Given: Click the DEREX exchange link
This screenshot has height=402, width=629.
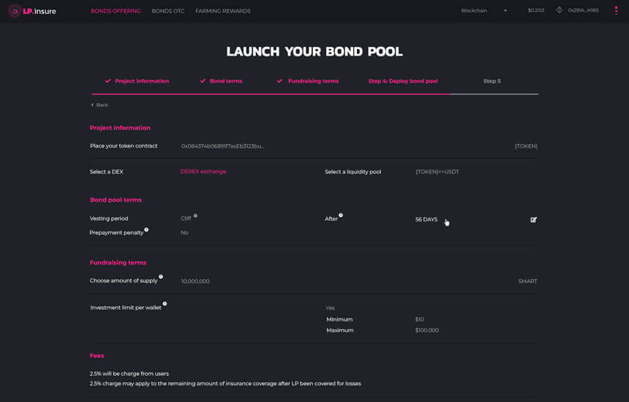Looking at the screenshot, I should [203, 172].
